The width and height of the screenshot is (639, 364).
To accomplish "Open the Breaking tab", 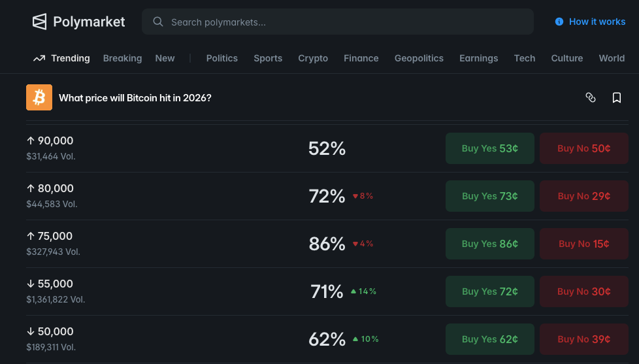I will tap(122, 58).
